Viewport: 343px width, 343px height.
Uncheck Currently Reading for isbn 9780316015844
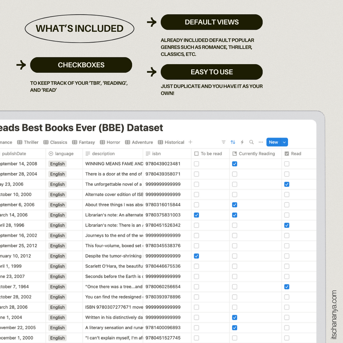click(234, 205)
